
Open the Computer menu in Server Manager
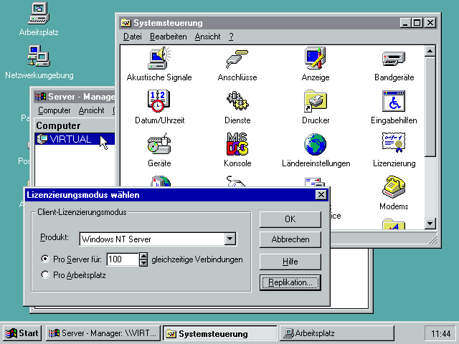click(x=55, y=110)
